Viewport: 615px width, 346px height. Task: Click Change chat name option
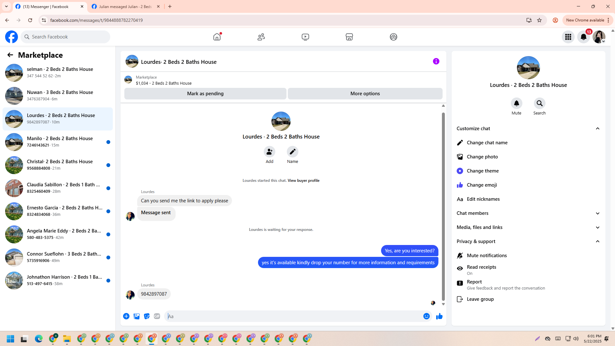(528, 143)
